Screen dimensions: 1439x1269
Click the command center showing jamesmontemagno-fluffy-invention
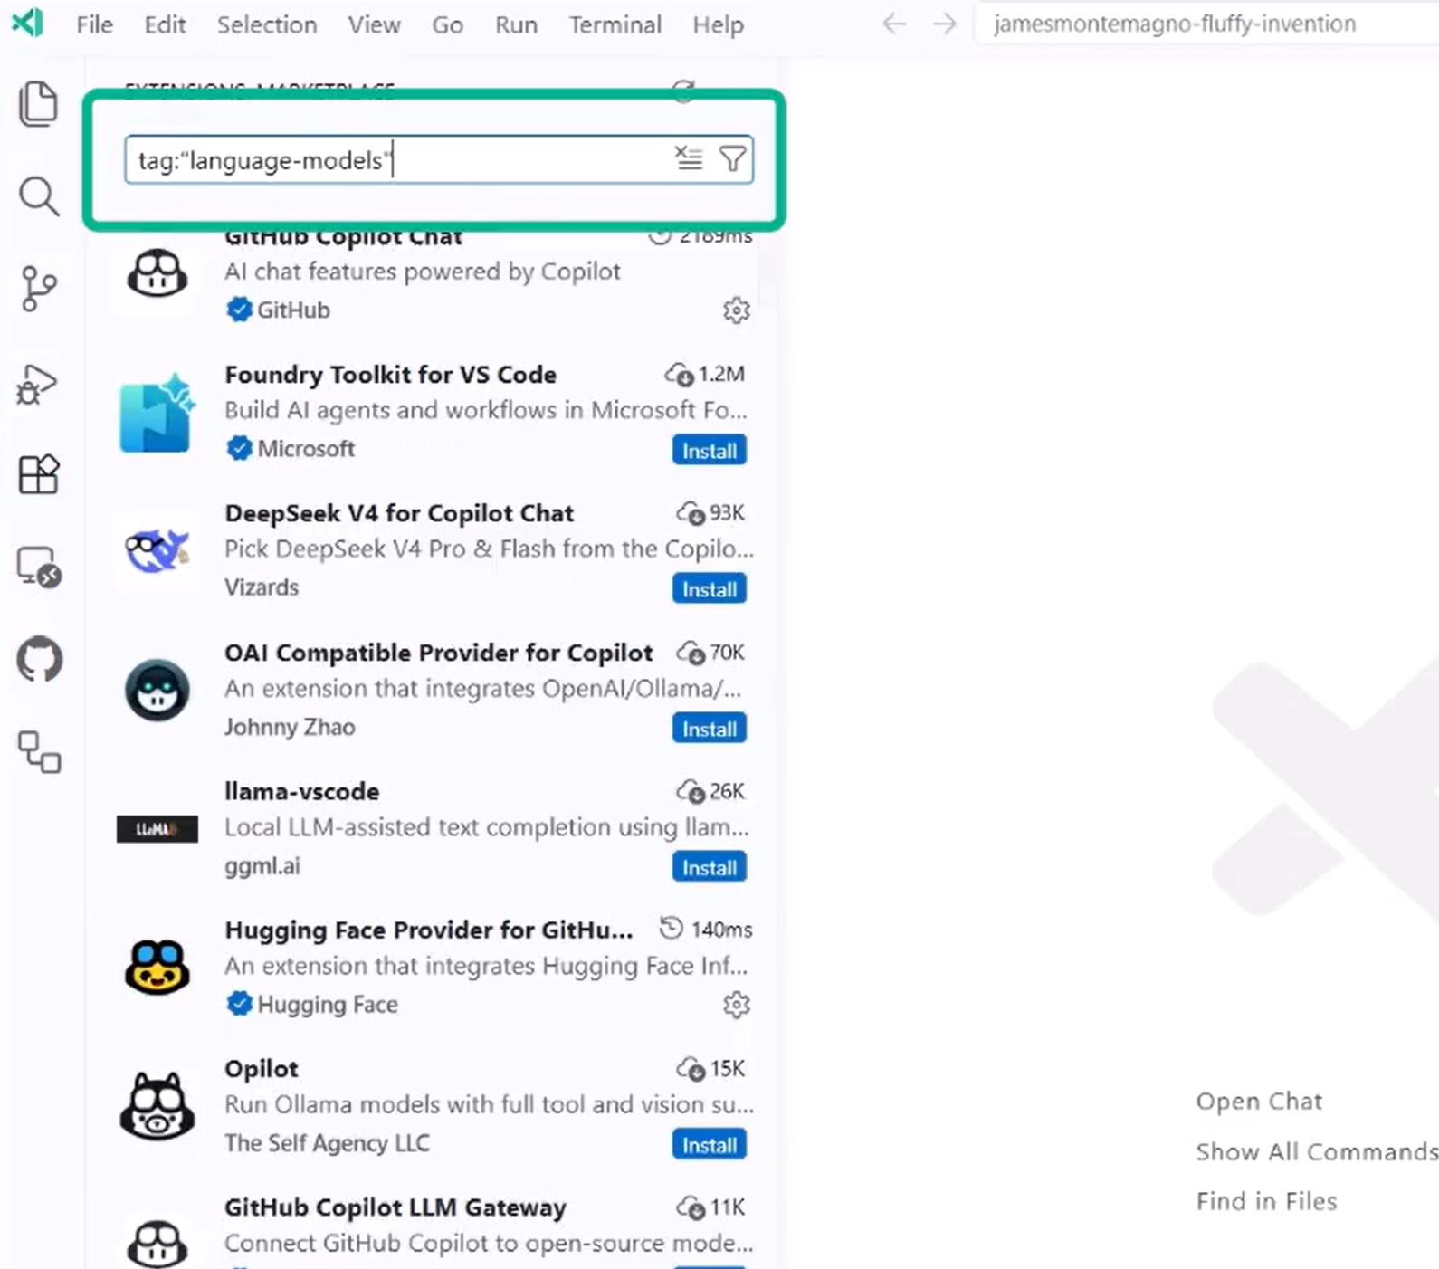pos(1206,24)
